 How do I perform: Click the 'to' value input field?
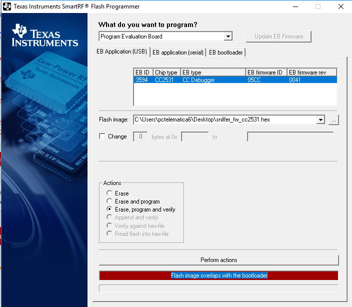tap(290, 136)
